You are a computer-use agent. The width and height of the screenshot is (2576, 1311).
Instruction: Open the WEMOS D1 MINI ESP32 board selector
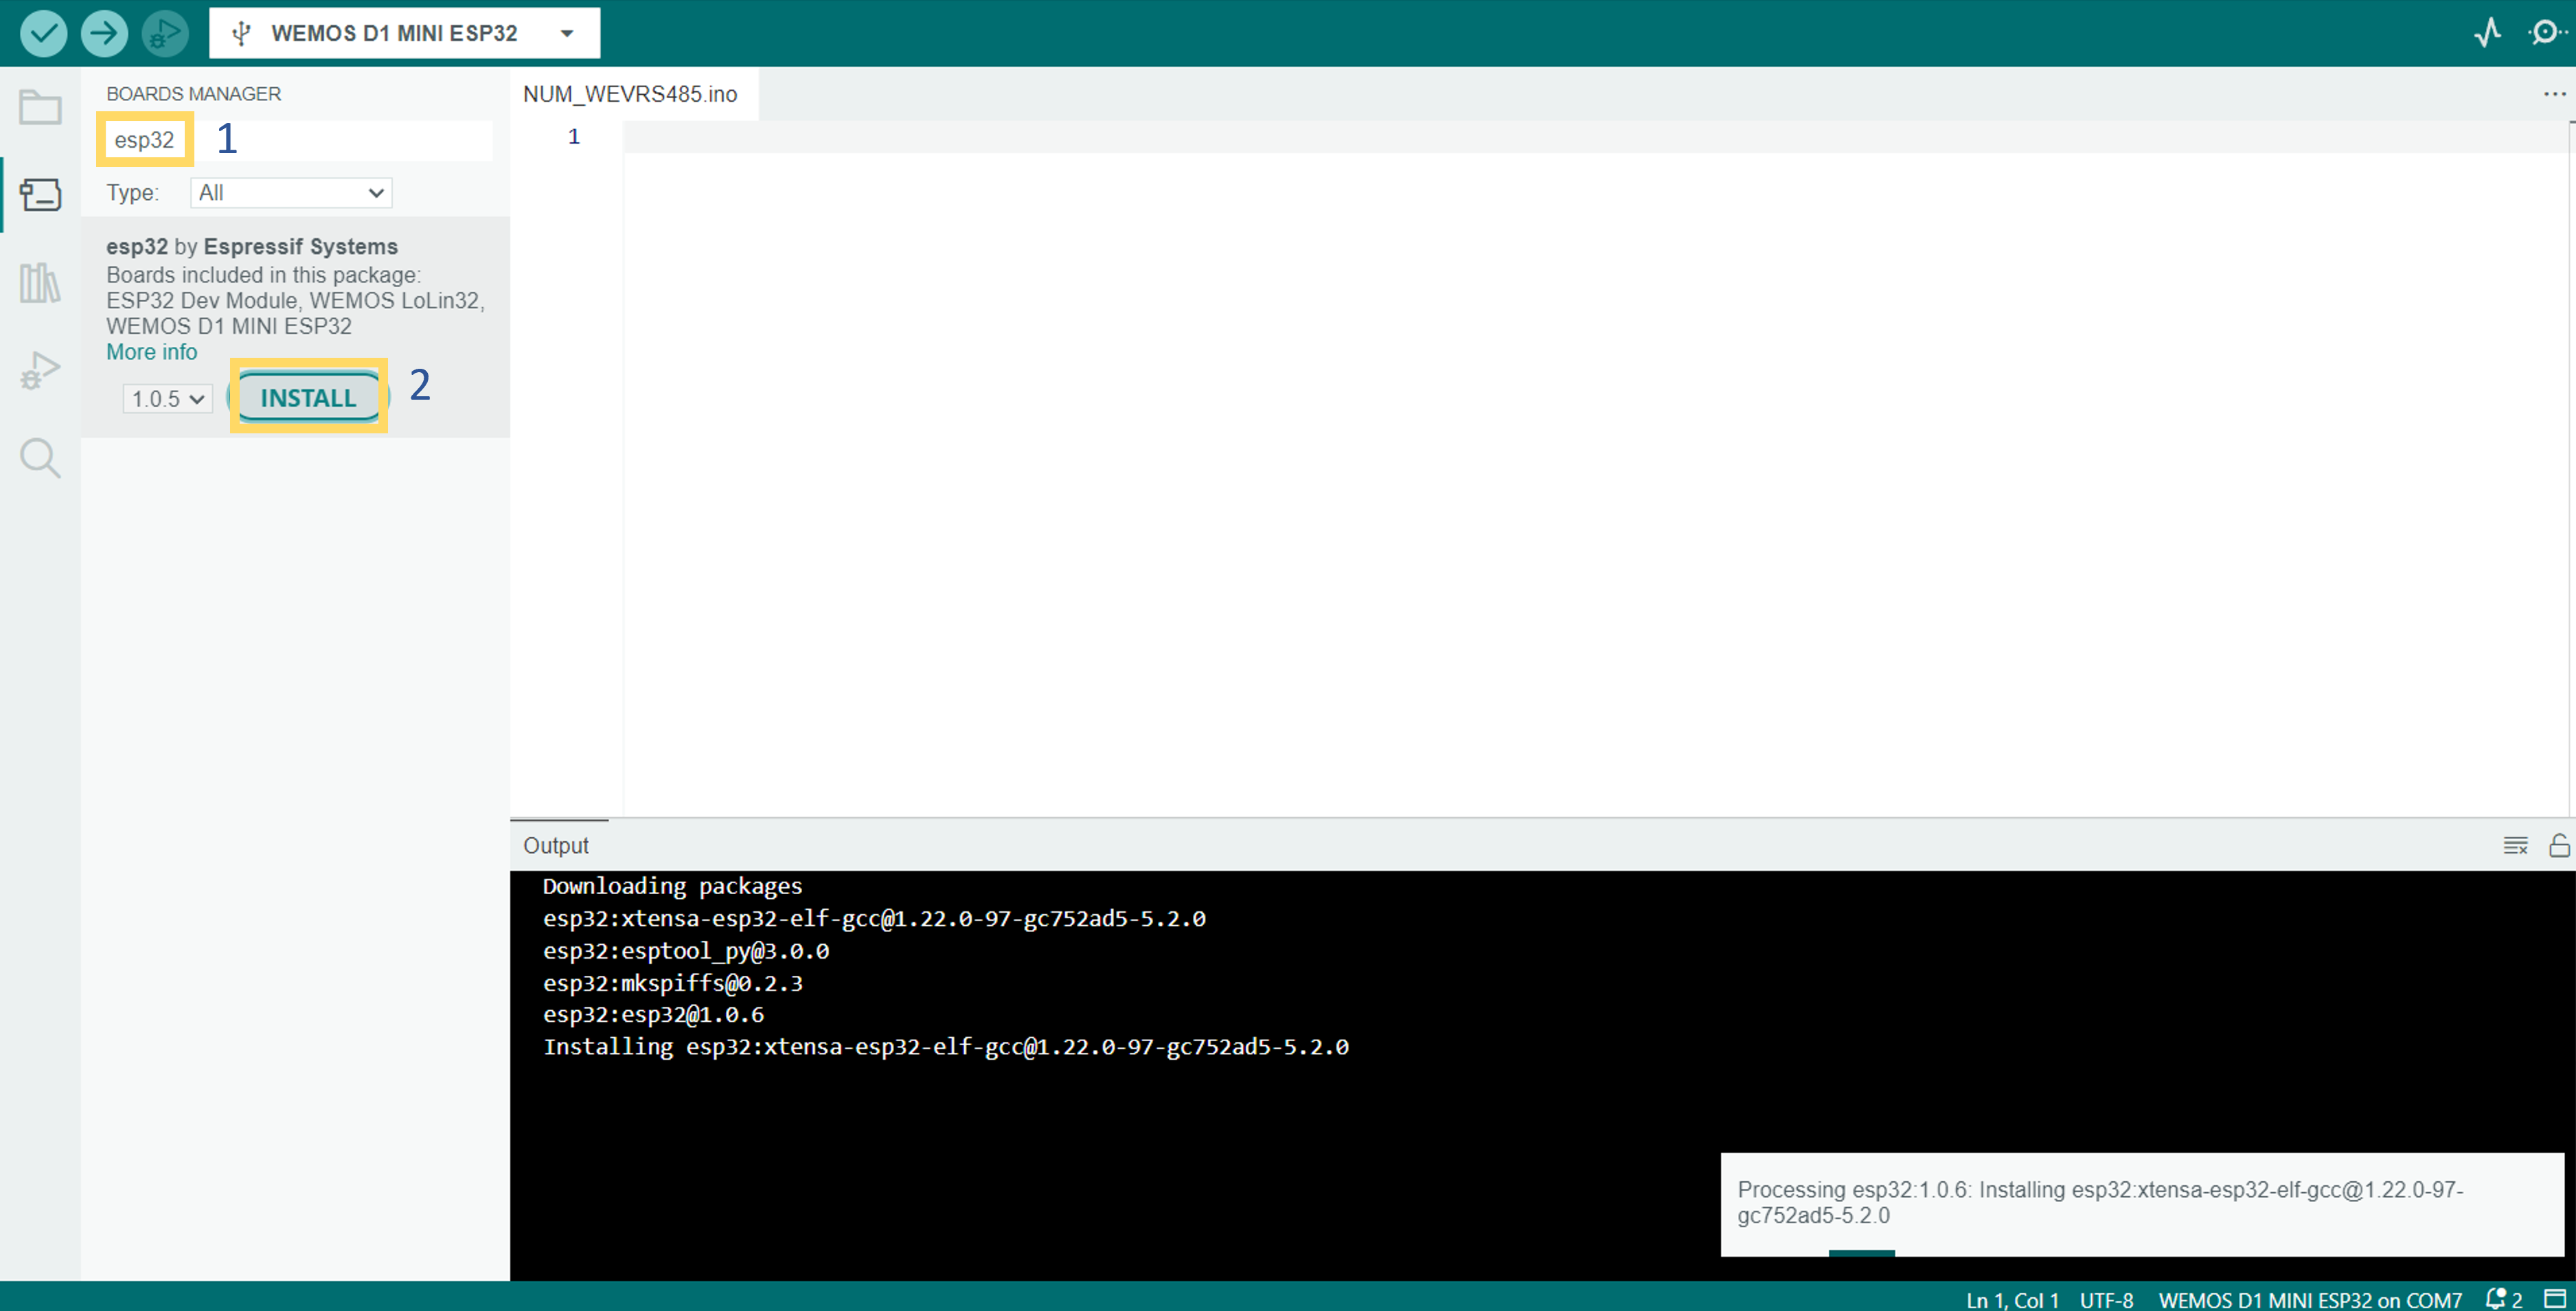(404, 33)
